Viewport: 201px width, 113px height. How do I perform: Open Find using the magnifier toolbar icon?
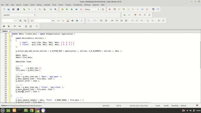point(51,9)
